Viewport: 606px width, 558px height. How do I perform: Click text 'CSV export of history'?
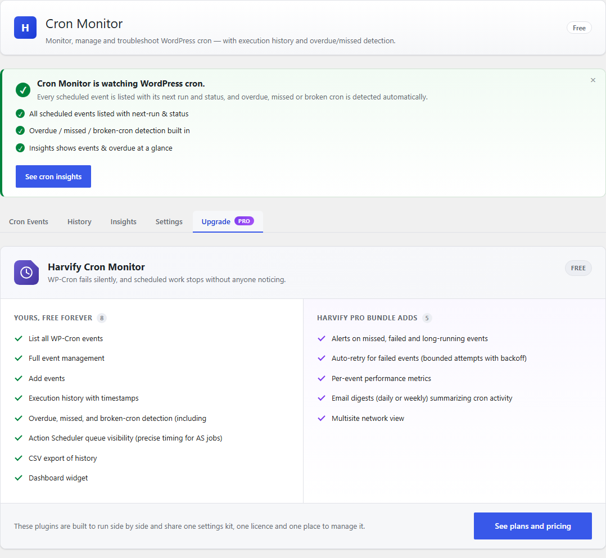(62, 458)
